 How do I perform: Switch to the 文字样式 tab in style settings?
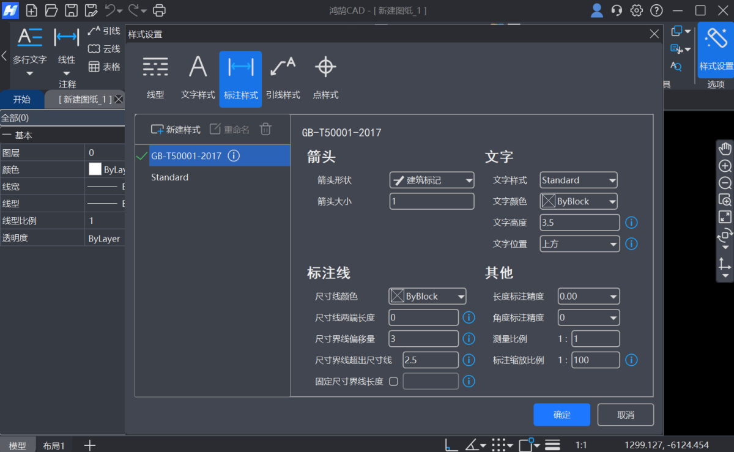coord(198,75)
